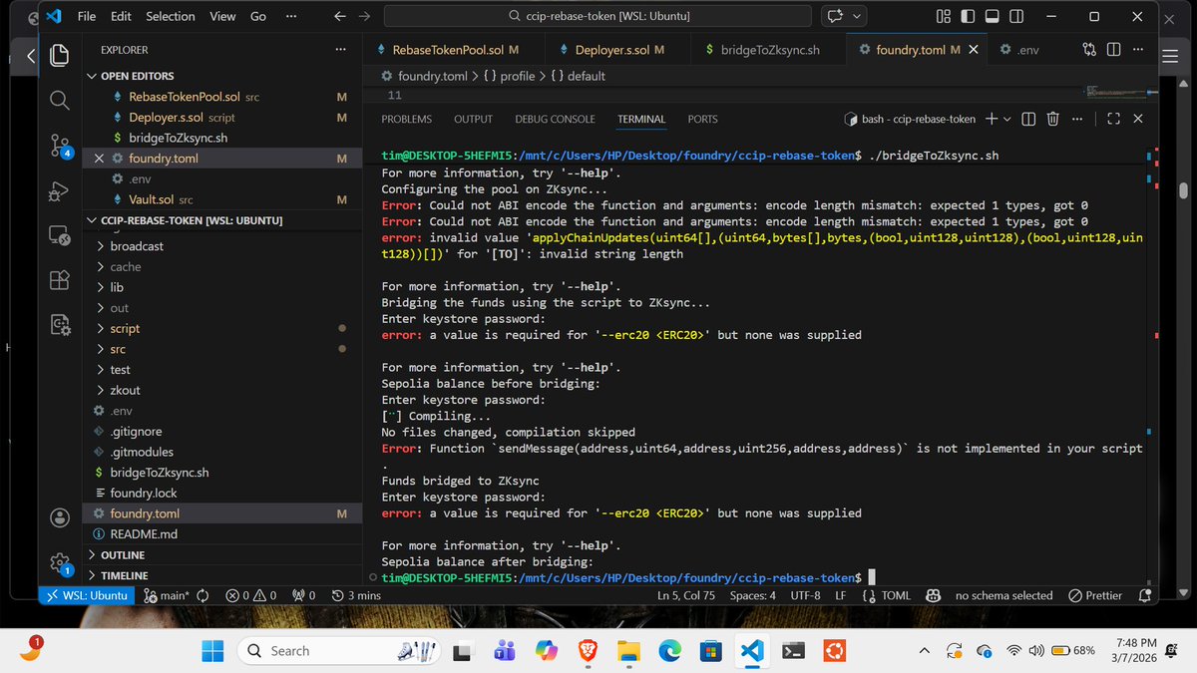Kill terminal with trash icon
This screenshot has height=673, width=1197.
tap(1052, 119)
